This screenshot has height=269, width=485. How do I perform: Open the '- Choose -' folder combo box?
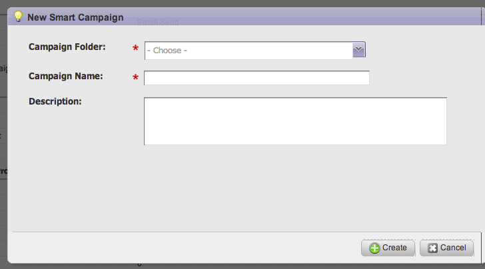click(248, 51)
